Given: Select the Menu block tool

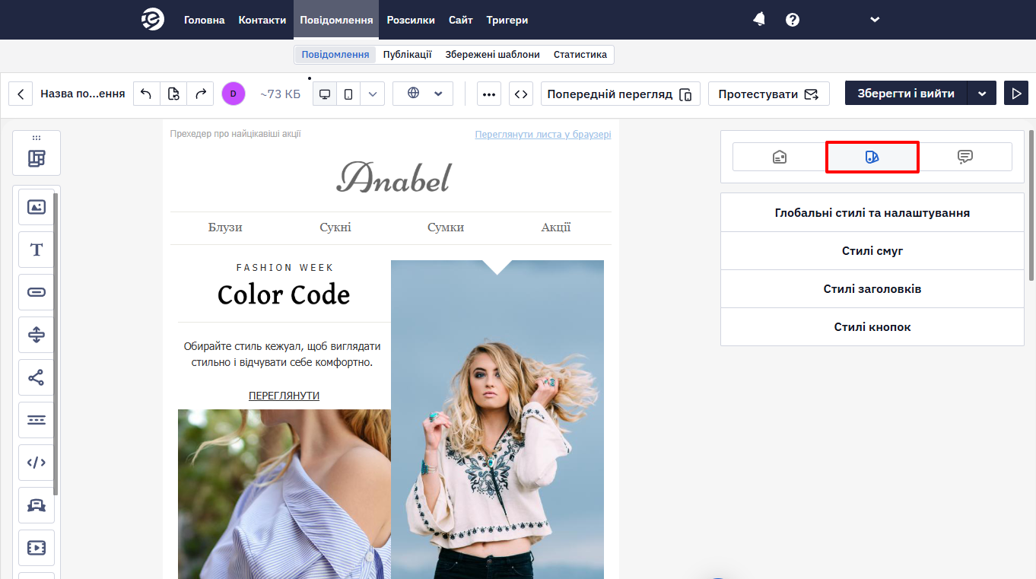Looking at the screenshot, I should pos(37,420).
